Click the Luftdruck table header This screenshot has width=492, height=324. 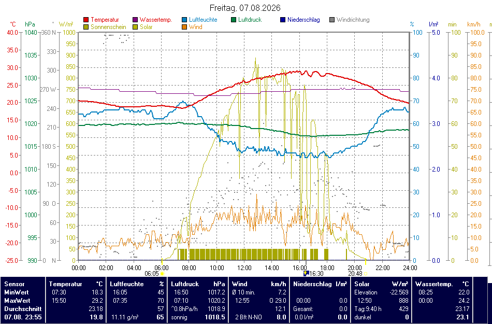tap(185, 284)
